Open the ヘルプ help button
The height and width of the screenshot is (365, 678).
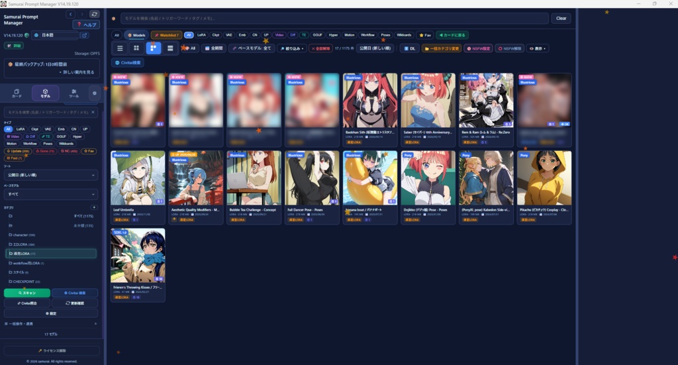pyautogui.click(x=87, y=25)
